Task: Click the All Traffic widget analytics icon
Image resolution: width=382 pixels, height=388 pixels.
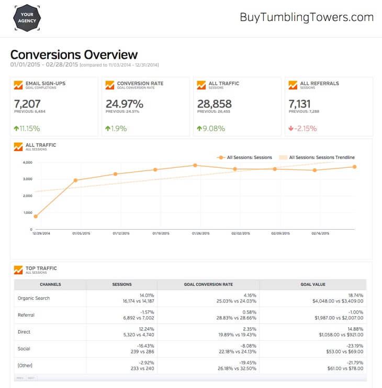Action: pos(201,85)
